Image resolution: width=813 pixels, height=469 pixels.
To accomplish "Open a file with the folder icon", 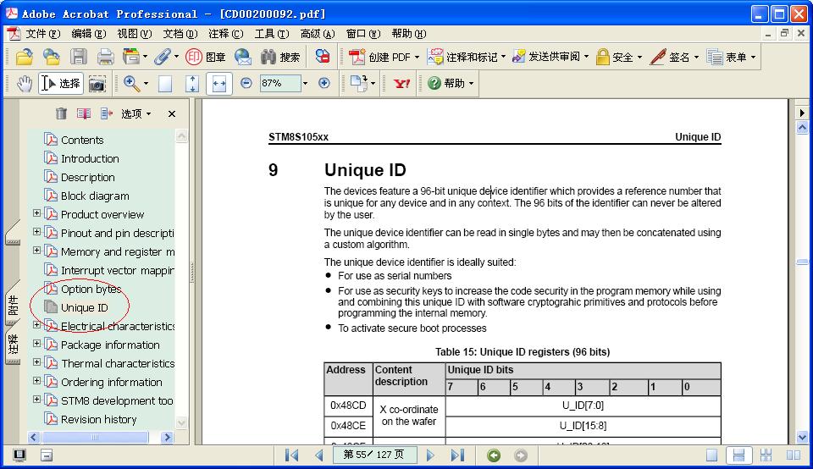I will [x=24, y=57].
